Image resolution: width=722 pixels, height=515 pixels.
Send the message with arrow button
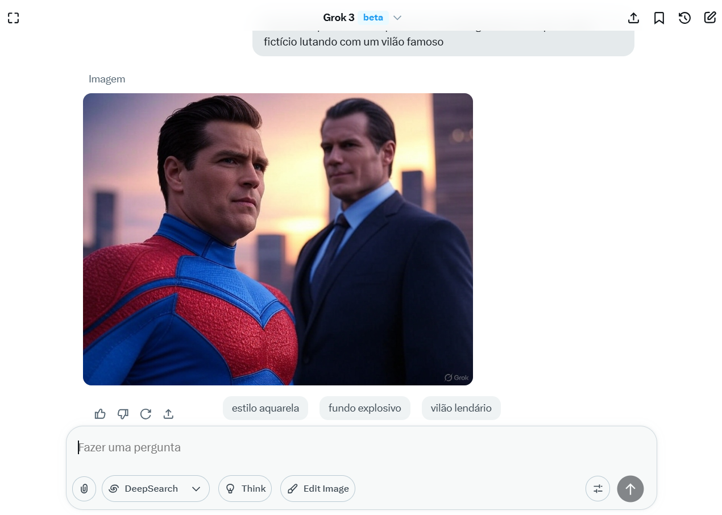(x=630, y=488)
